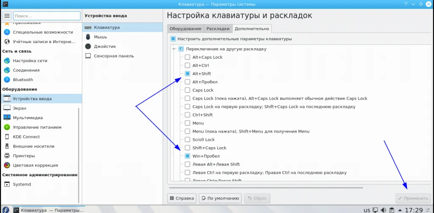The width and height of the screenshot is (434, 213).
Task: Select the Bluetooth sidebar entry
Action: (41, 80)
